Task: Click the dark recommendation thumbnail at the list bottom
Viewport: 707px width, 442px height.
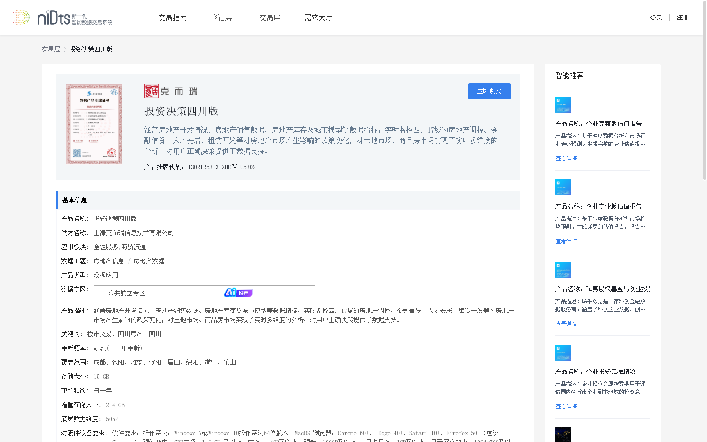Action: (x=563, y=434)
